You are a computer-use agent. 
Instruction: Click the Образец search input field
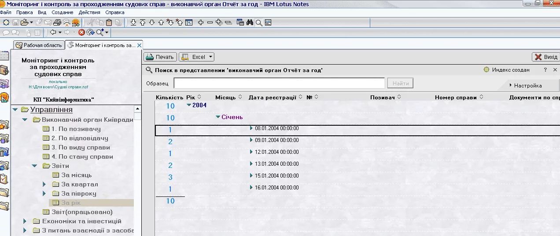point(279,83)
